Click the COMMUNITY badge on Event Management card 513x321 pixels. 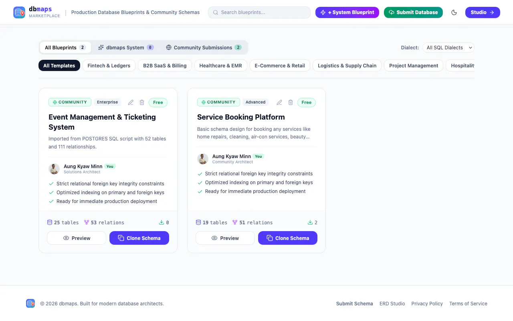click(70, 102)
